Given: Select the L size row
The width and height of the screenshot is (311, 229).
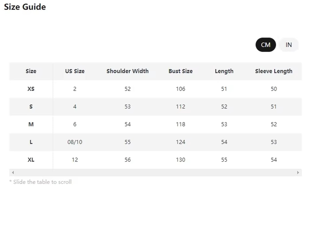Looking at the screenshot, I should click(31, 142).
